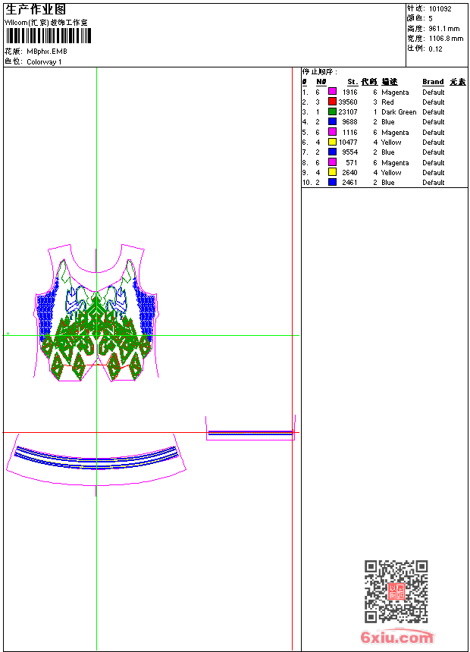
Task: Select the red swatch in row 2
Action: click(332, 102)
